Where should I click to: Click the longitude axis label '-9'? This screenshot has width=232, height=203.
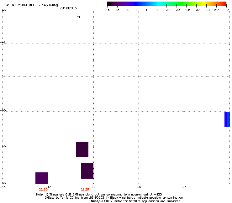pos(93,187)
